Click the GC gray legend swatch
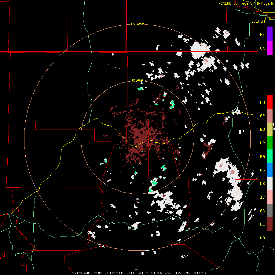The image size is (275, 275). pos(270,211)
